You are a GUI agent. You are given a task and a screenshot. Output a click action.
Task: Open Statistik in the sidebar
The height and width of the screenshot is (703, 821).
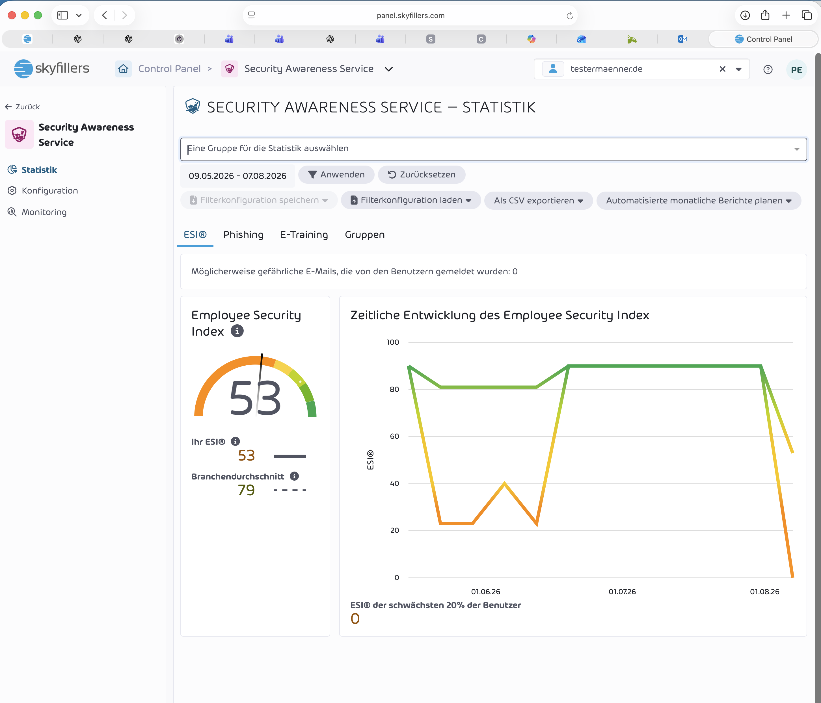(x=39, y=170)
